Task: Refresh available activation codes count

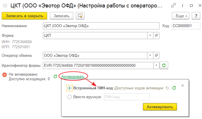Action: (x=174, y=88)
